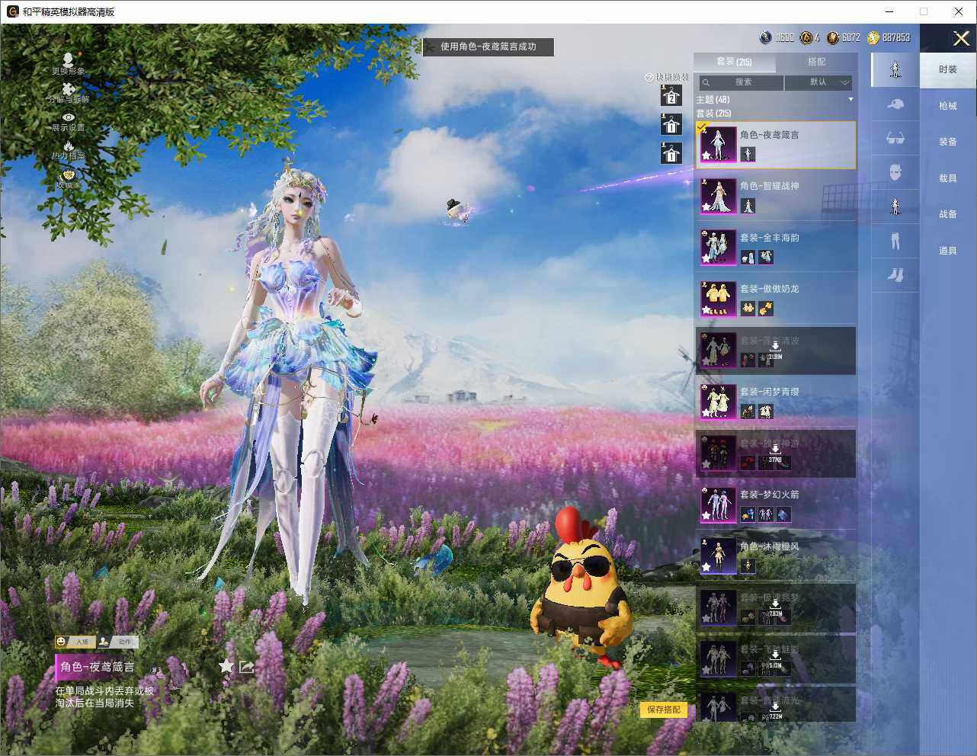Favorite star on 套装-闲梦青缨 thumbnail
Screen dimensions: 977x756
(x=706, y=413)
